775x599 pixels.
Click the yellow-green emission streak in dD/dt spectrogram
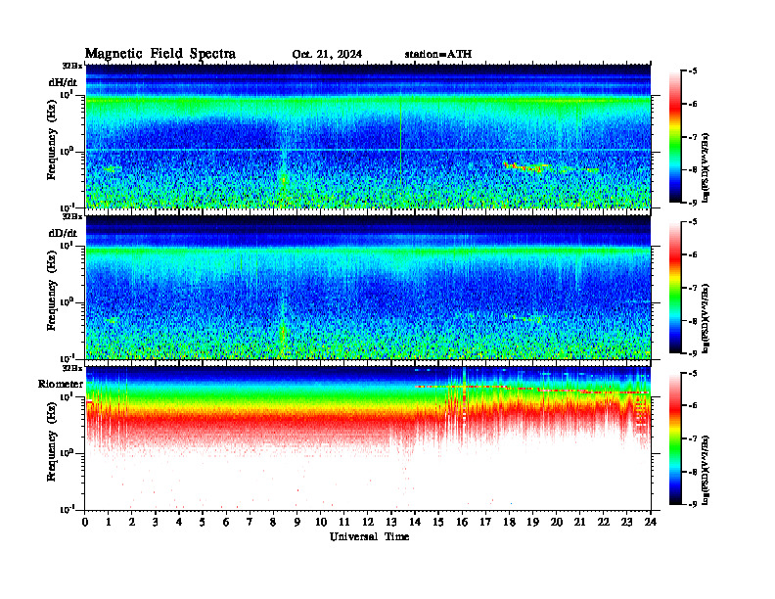coord(527,319)
